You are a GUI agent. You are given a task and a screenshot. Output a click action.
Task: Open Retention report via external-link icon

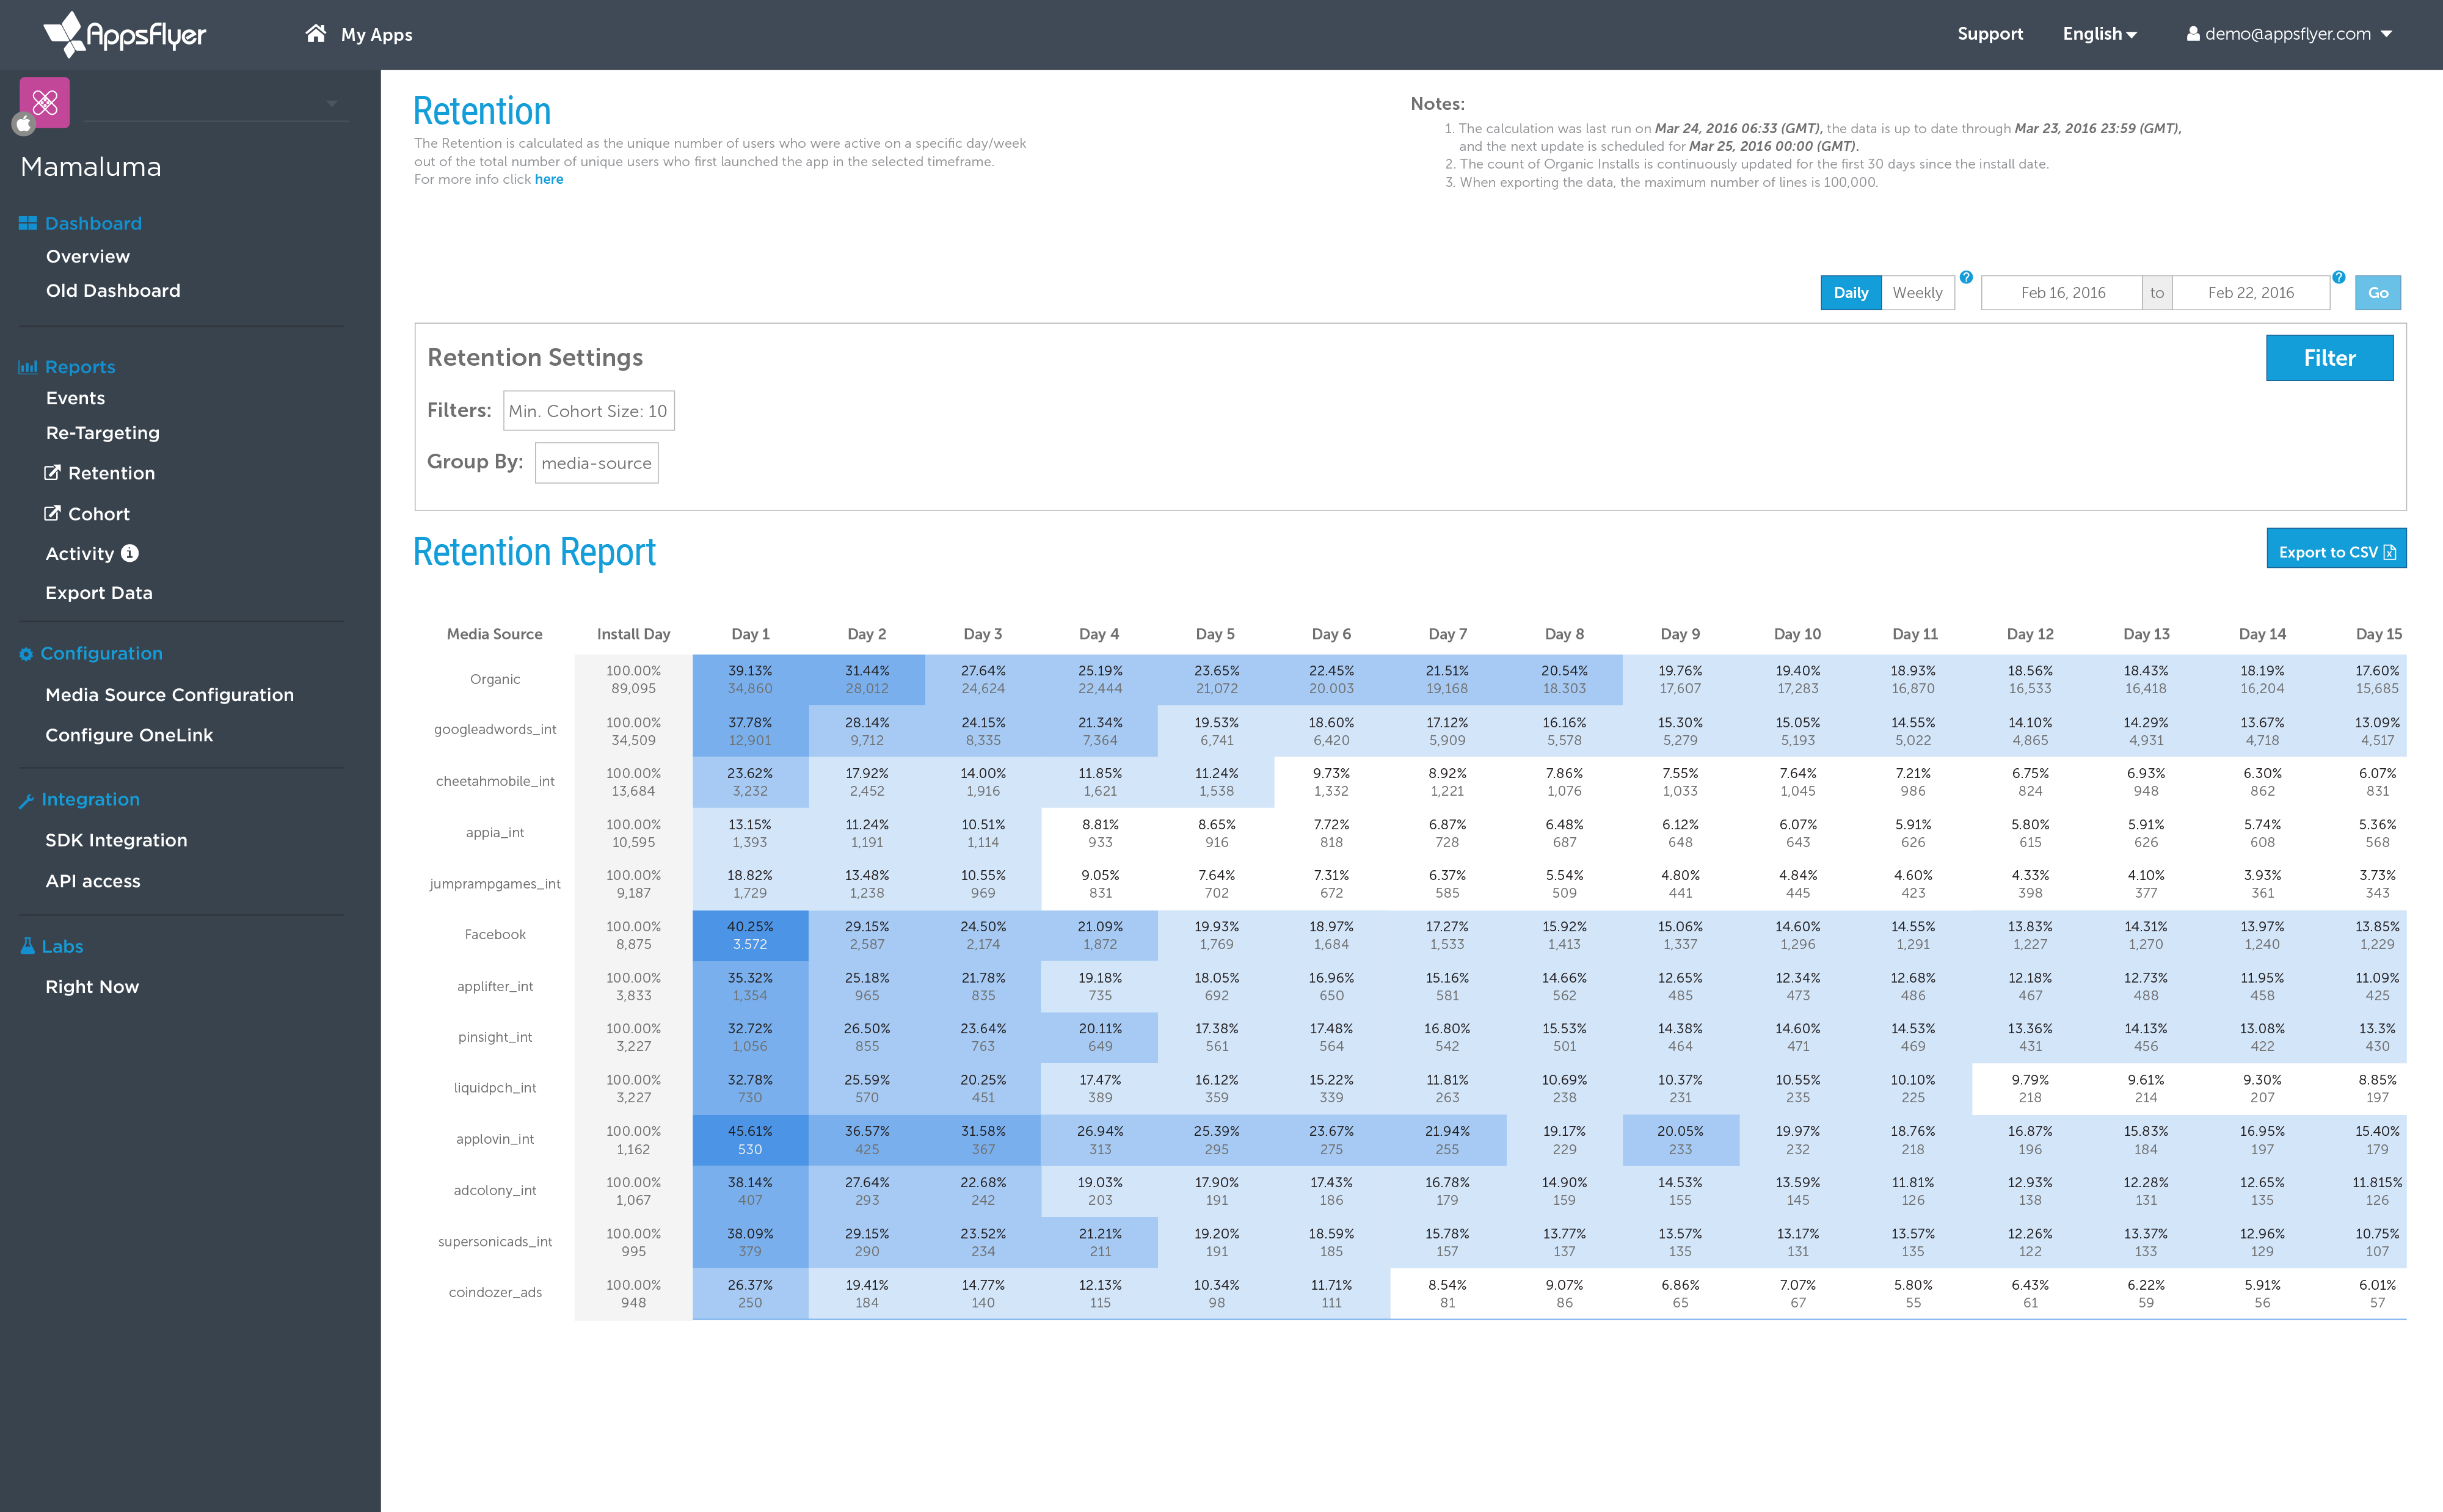[53, 473]
